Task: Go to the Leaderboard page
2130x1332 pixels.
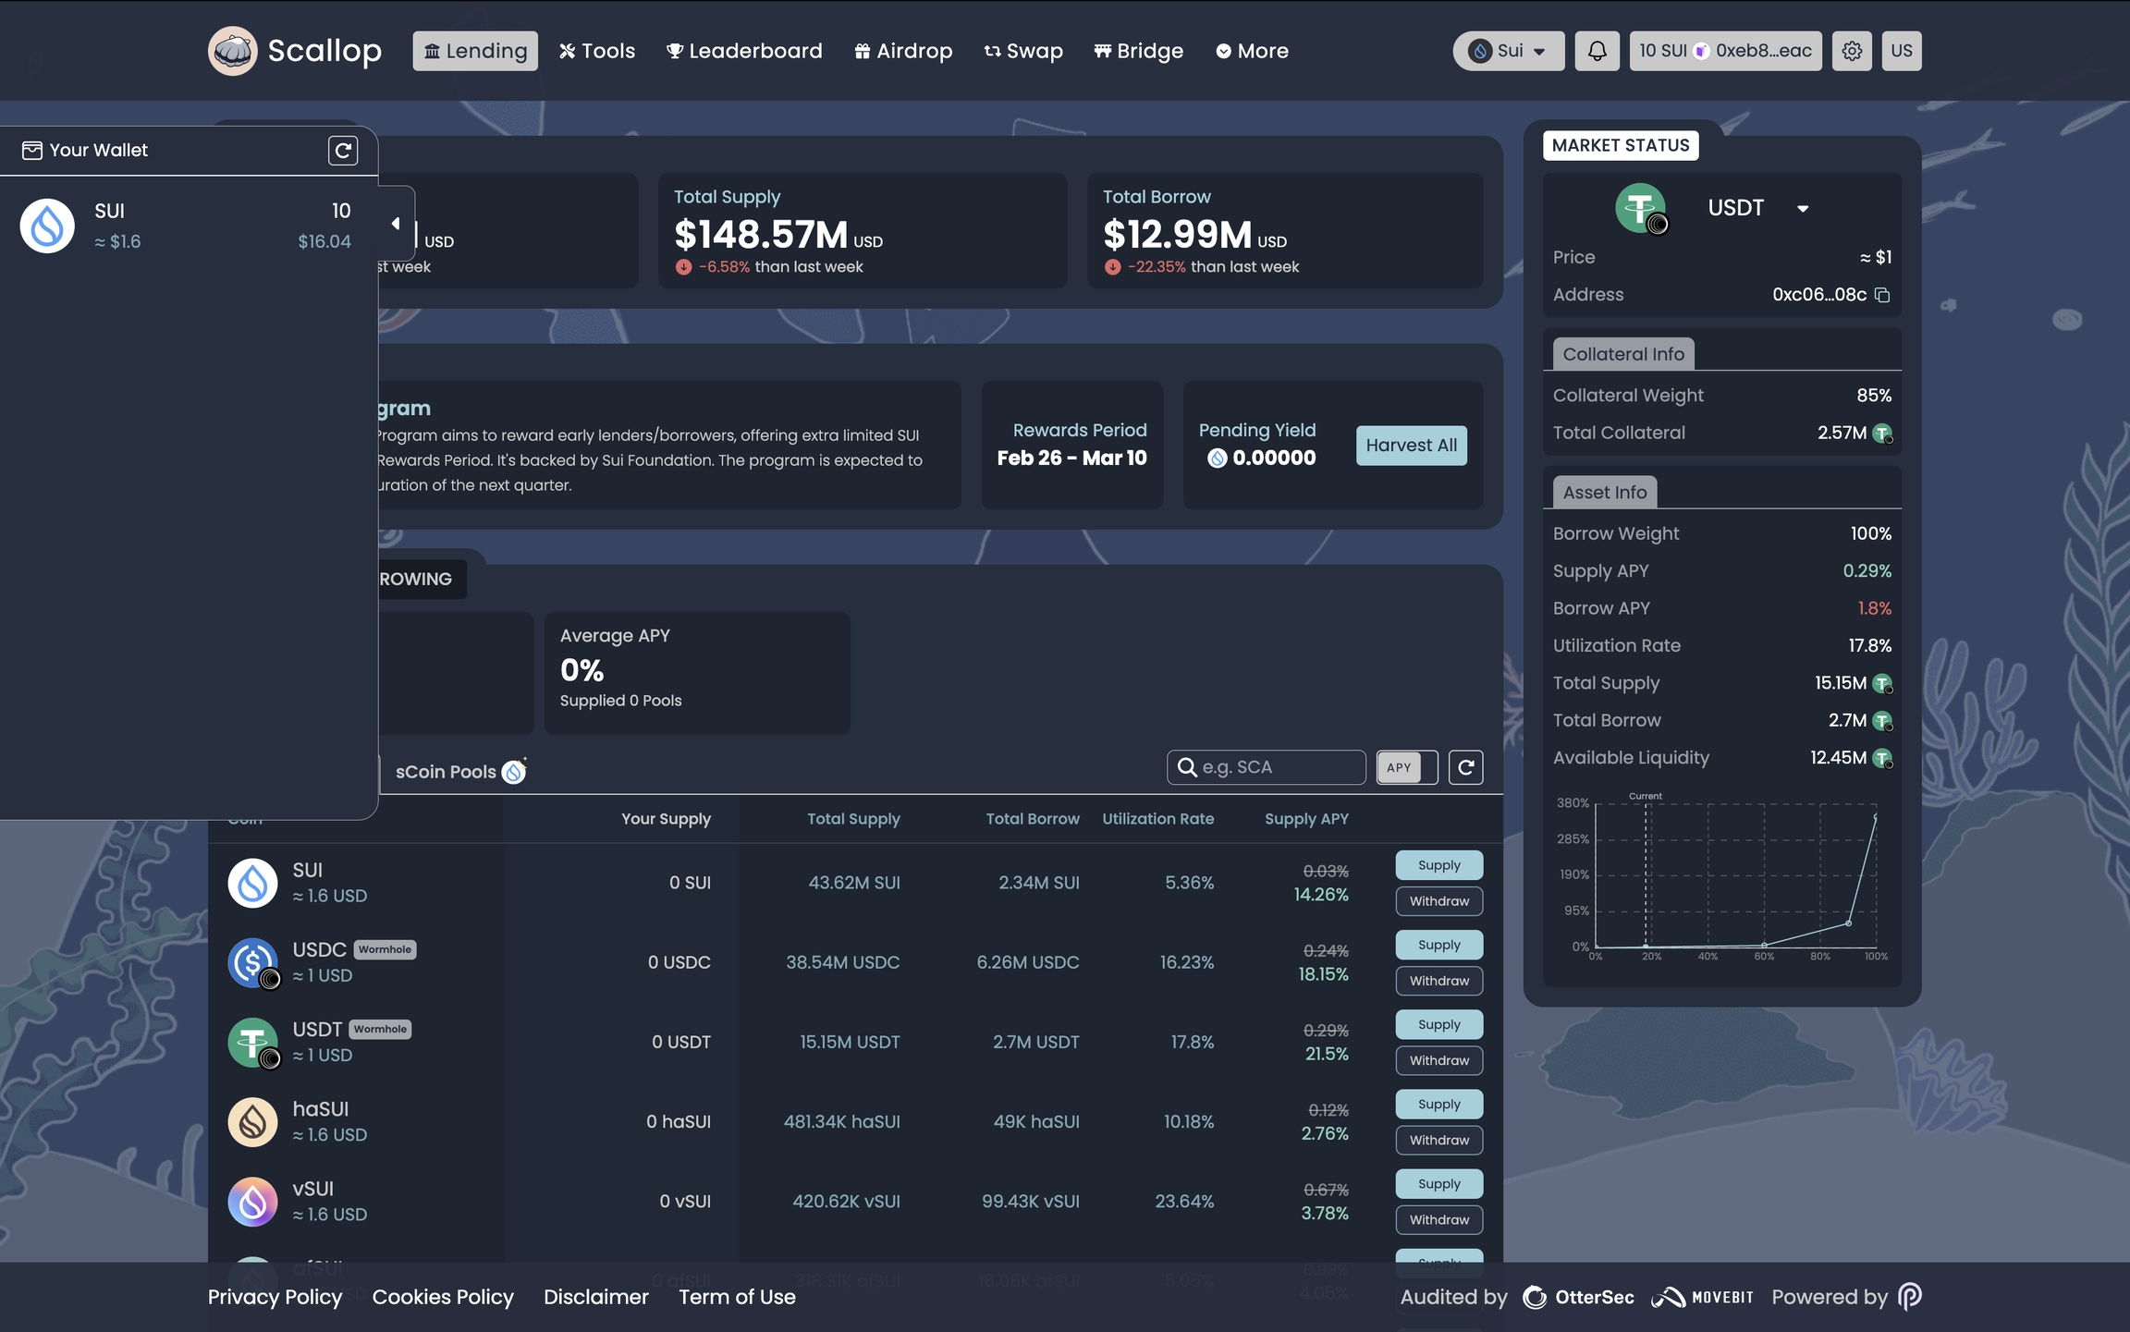Action: [744, 51]
